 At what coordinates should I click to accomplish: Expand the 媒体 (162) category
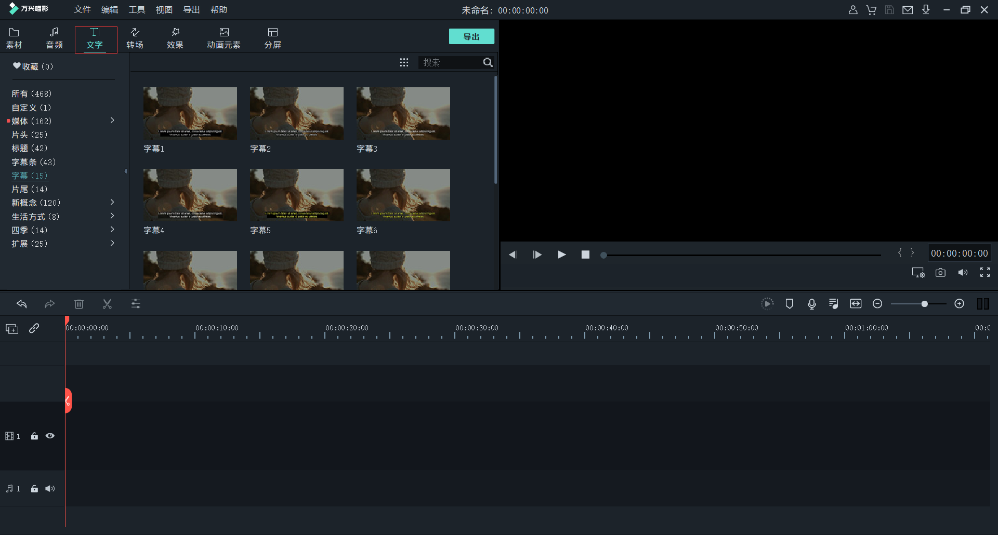tap(112, 121)
